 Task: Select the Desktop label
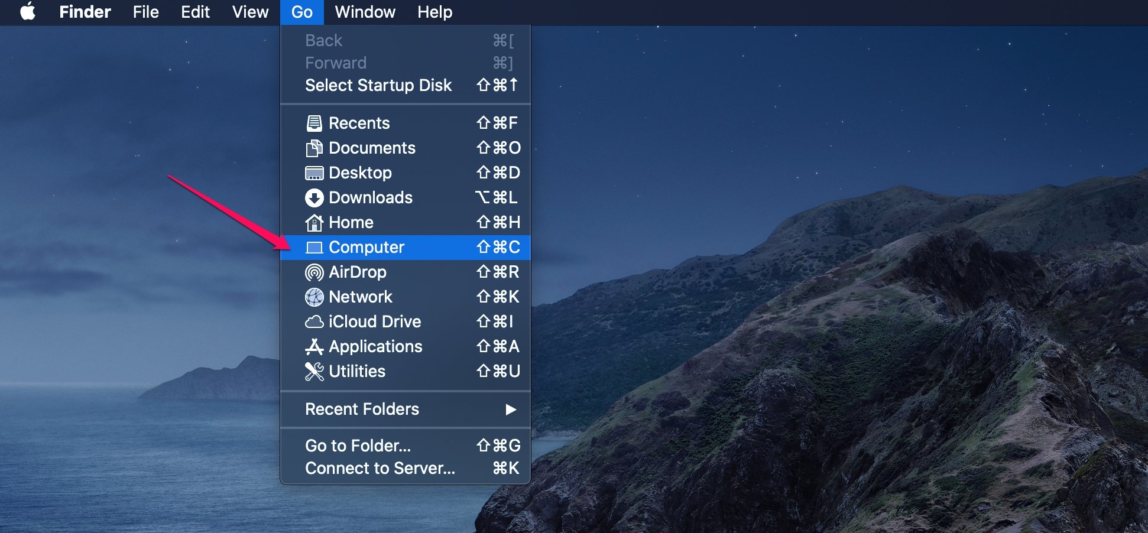pyautogui.click(x=361, y=173)
